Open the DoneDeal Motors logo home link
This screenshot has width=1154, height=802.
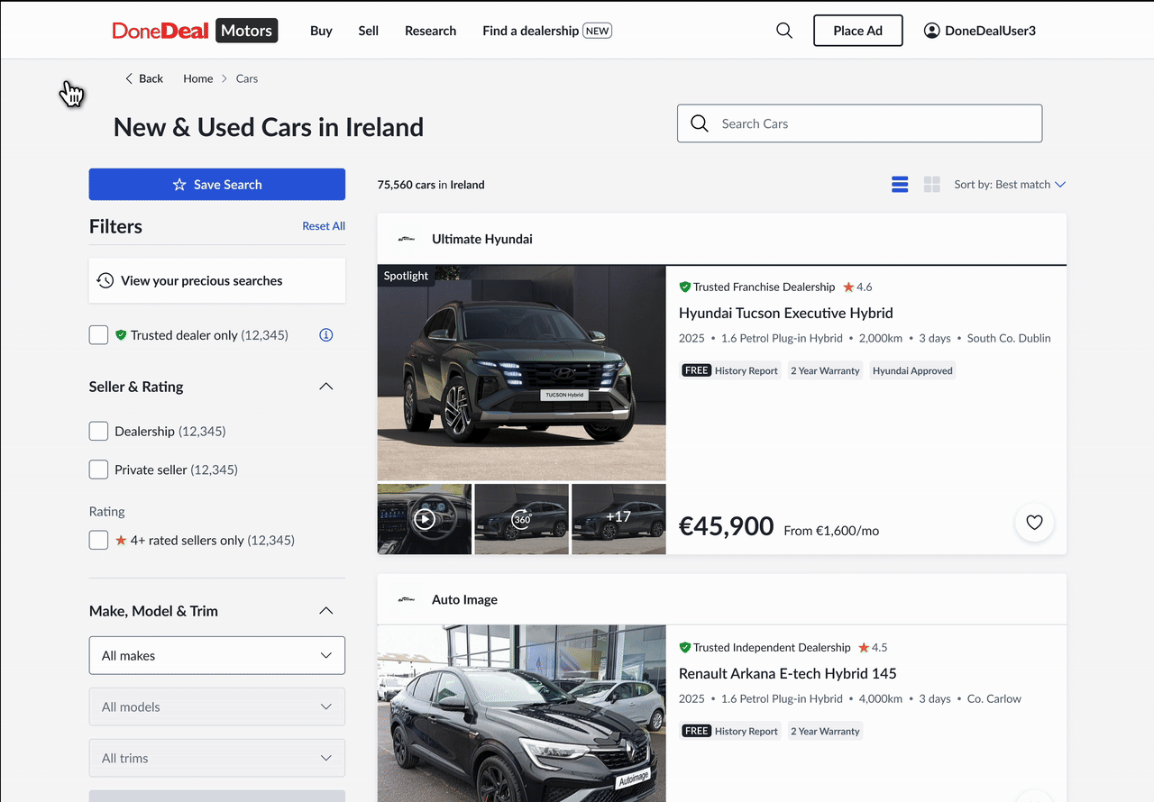coord(195,31)
